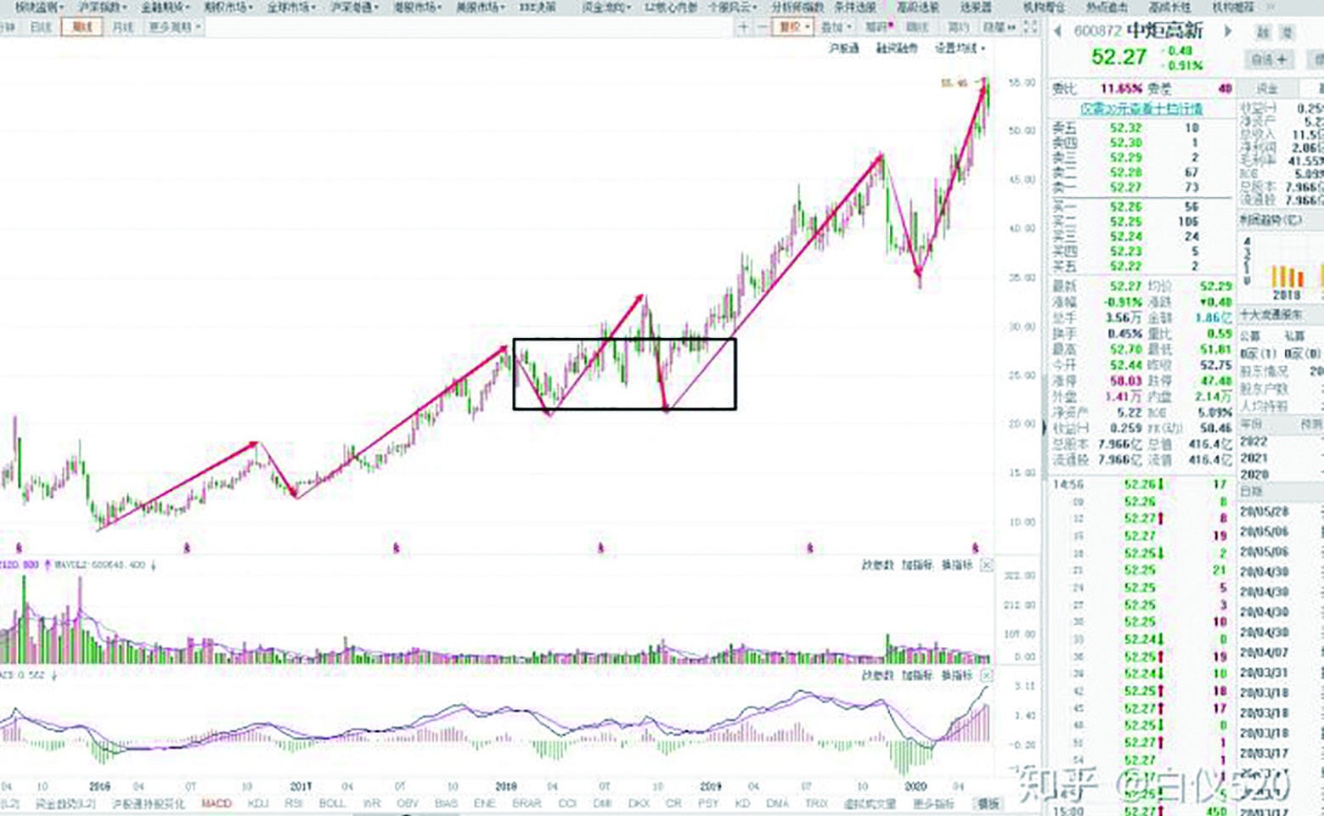Image resolution: width=1324 pixels, height=816 pixels.
Task: Go to next stock with right arrow
Action: click(x=1227, y=31)
